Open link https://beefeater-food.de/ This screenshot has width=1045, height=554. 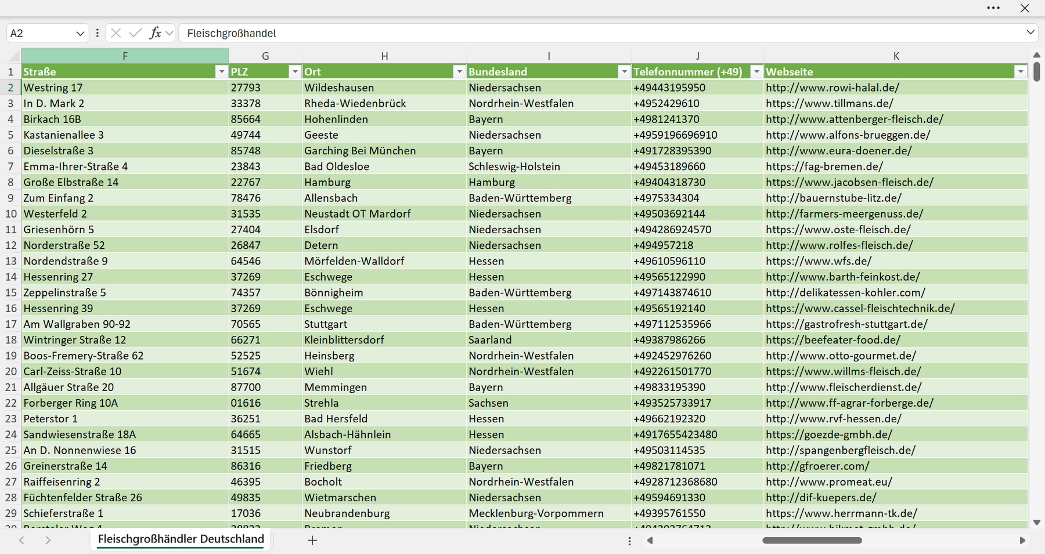(x=833, y=340)
